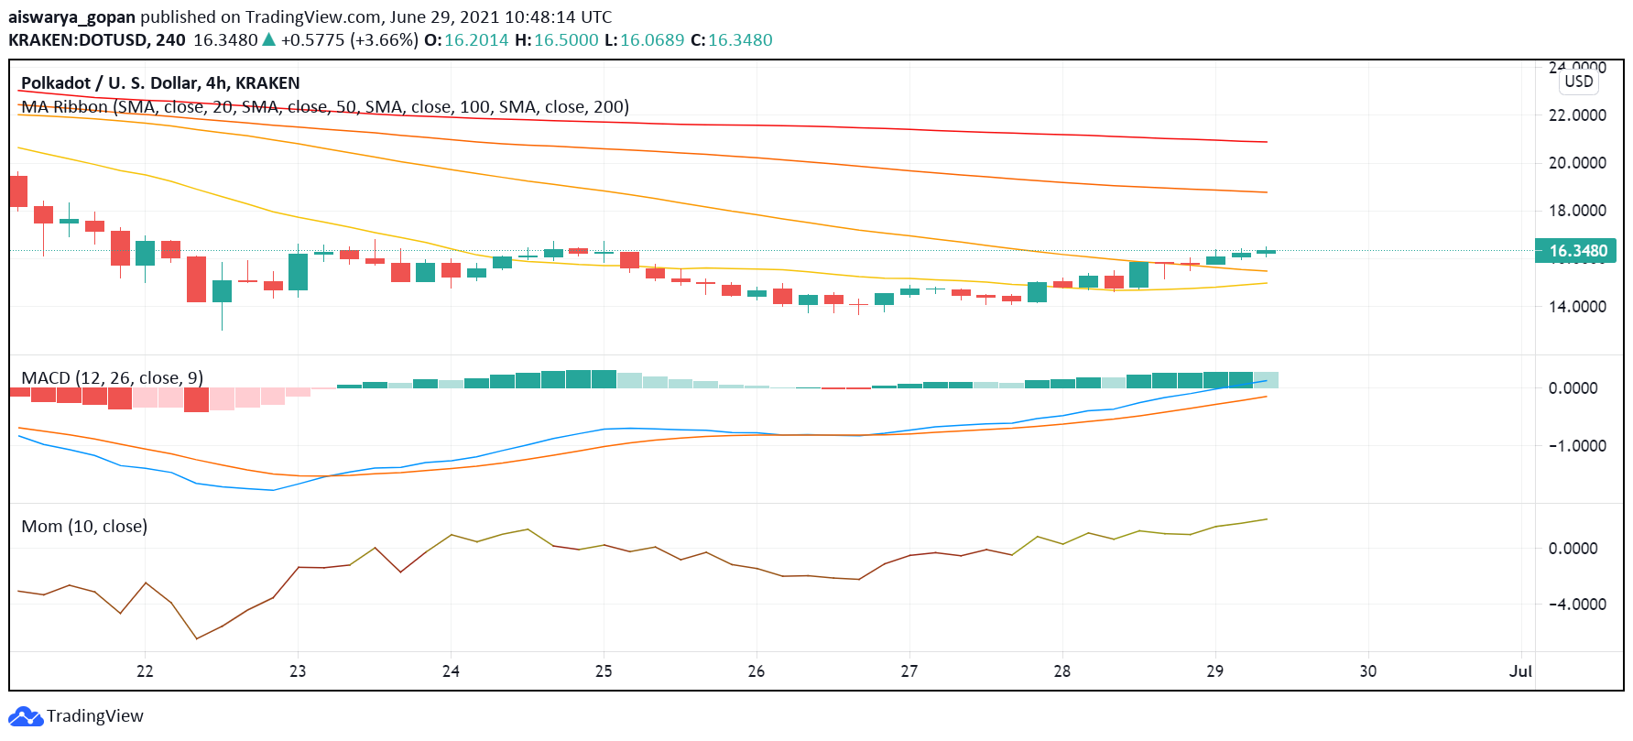Click the 14.0000 price axis label

[1577, 307]
